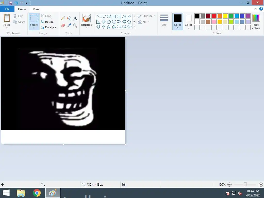
Task: Expand the Brushes dropdown arrow
Action: click(87, 28)
